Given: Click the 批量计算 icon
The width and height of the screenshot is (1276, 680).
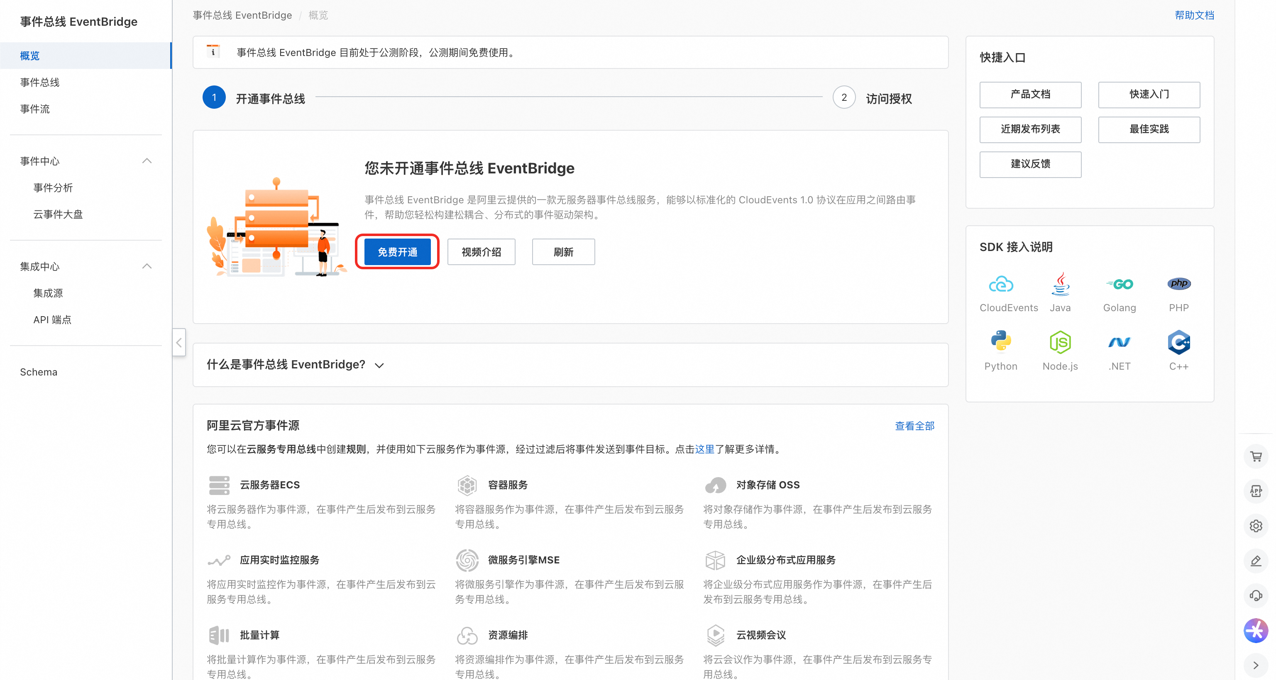Looking at the screenshot, I should (x=219, y=635).
